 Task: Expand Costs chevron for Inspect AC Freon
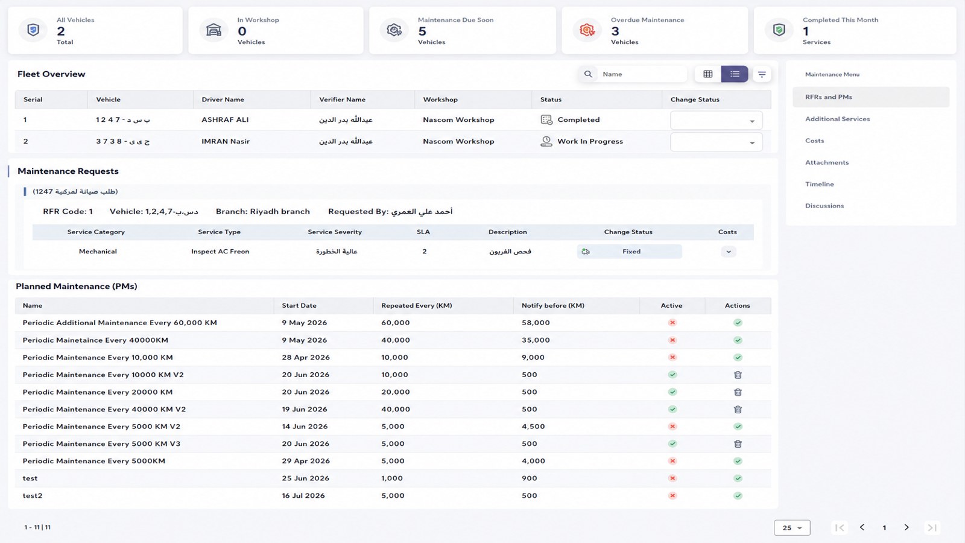pos(729,252)
